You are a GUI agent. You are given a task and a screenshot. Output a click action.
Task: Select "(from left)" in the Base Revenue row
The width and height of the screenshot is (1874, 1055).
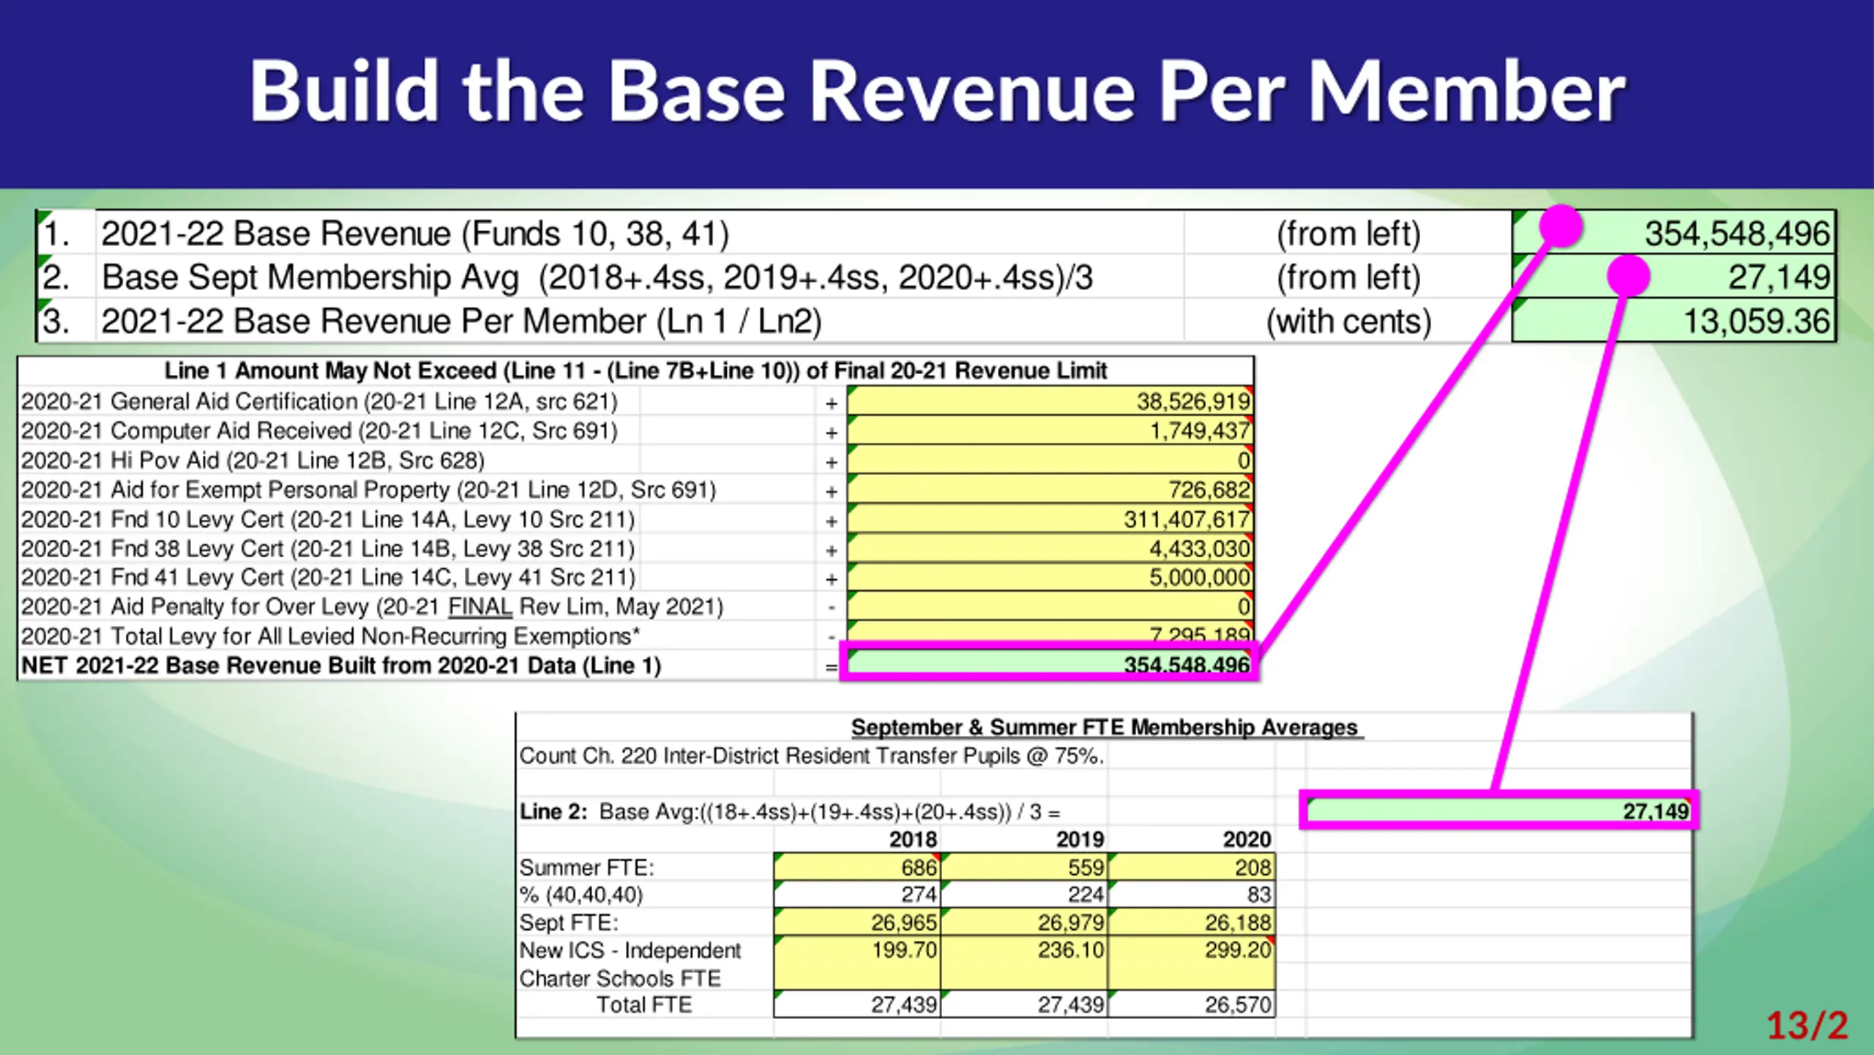[x=1348, y=234]
